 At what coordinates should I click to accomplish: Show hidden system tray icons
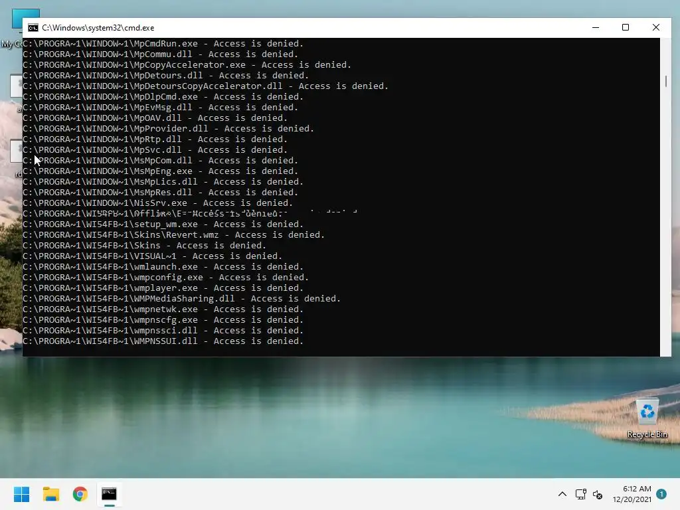coord(562,494)
